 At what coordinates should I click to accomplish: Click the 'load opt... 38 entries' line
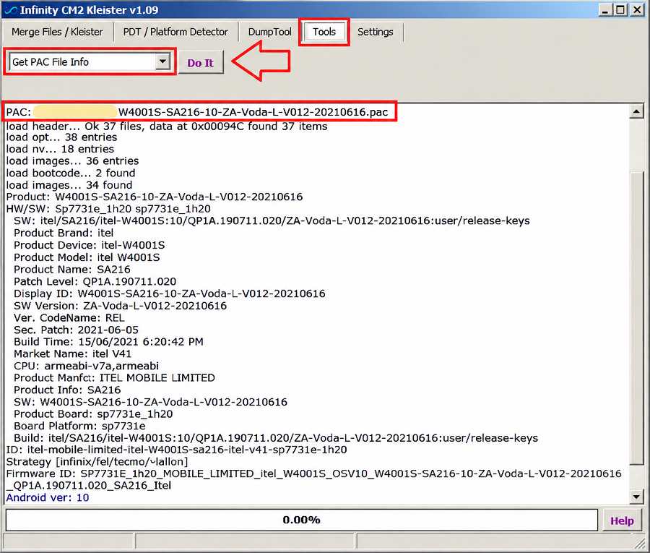click(61, 137)
